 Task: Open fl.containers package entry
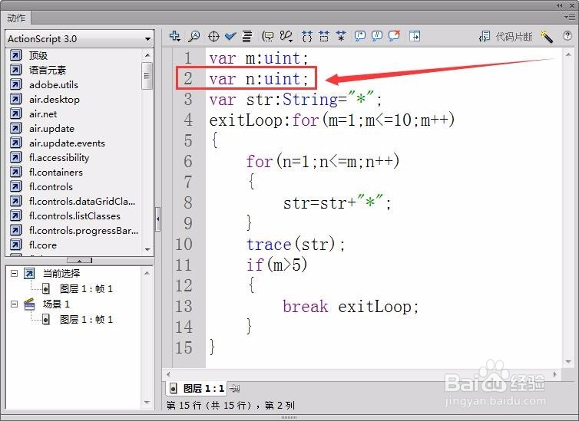[56, 173]
